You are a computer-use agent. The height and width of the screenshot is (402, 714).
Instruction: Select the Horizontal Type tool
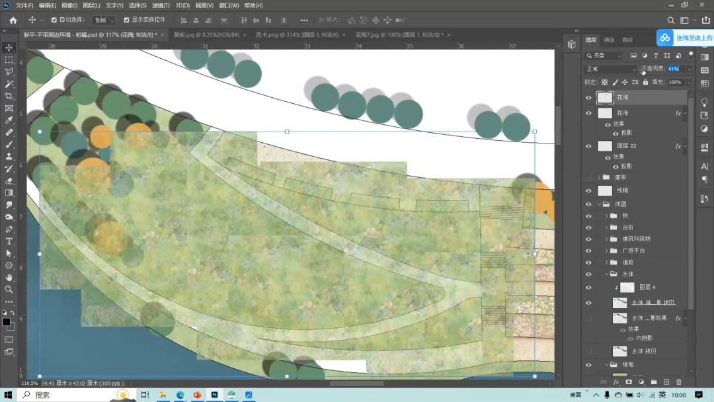pyautogui.click(x=9, y=241)
